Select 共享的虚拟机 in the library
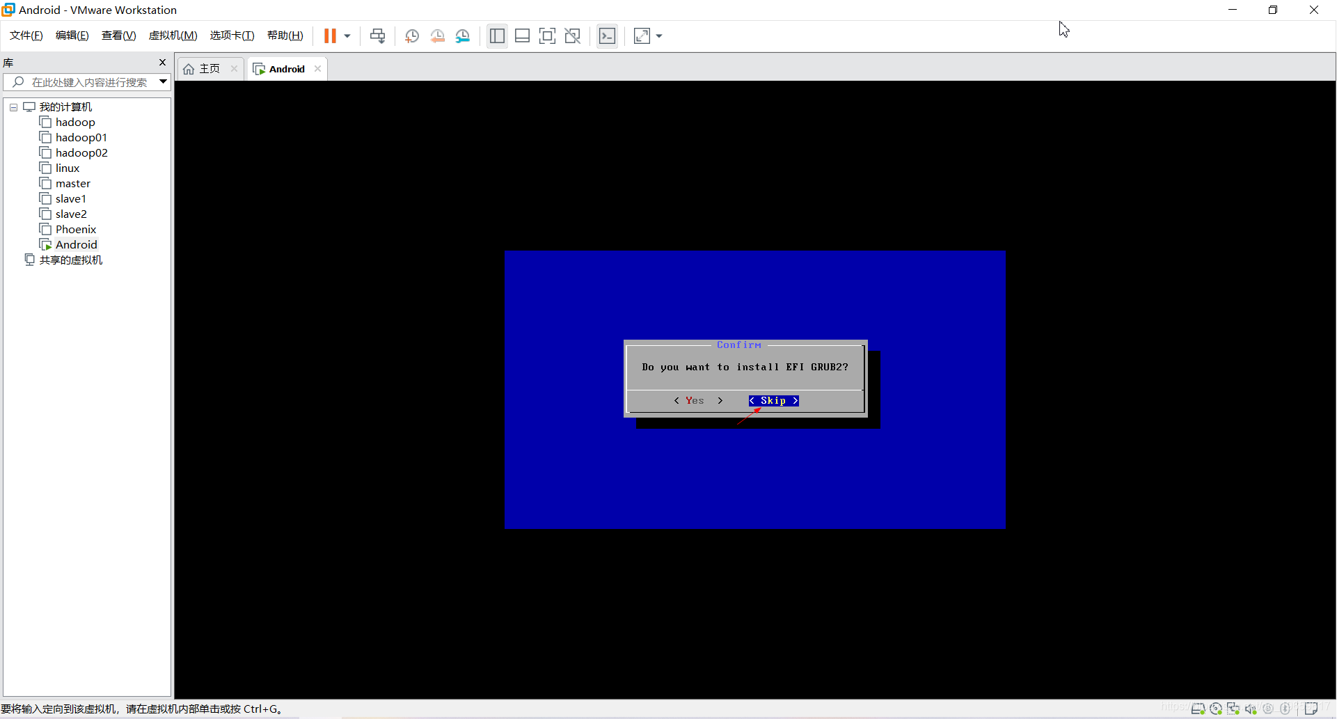 tap(71, 260)
